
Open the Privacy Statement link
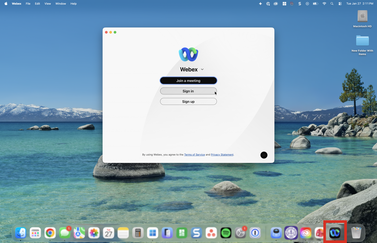click(222, 155)
